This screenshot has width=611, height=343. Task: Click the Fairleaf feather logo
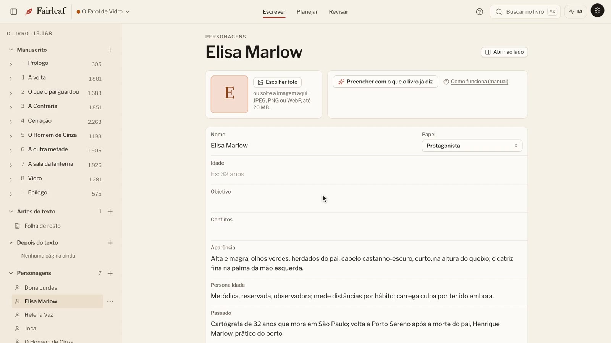(29, 12)
